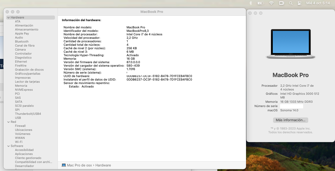The width and height of the screenshot is (335, 171).
Task: Select SPI in the sidebar
Action: [17, 110]
